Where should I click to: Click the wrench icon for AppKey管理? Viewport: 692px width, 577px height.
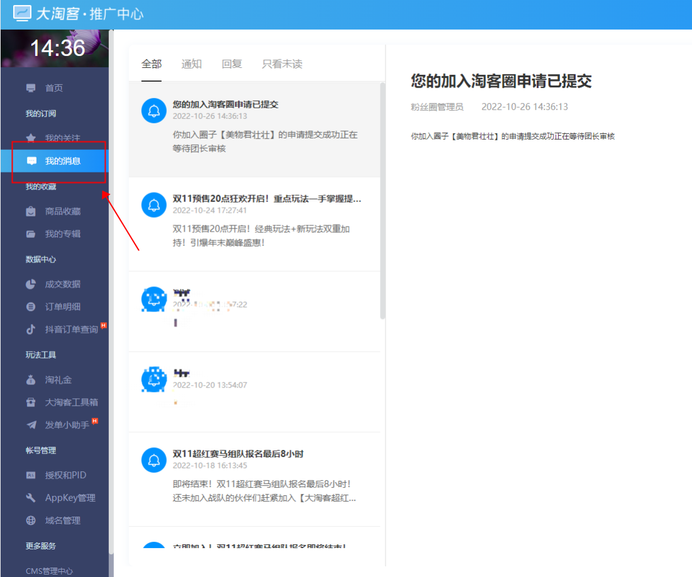coord(31,498)
